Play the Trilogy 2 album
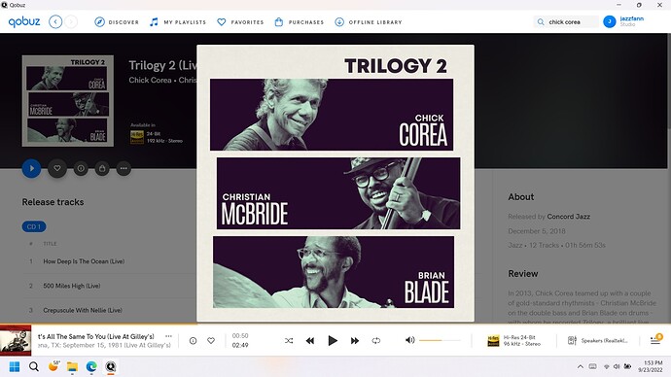The height and width of the screenshot is (377, 671). coord(31,168)
